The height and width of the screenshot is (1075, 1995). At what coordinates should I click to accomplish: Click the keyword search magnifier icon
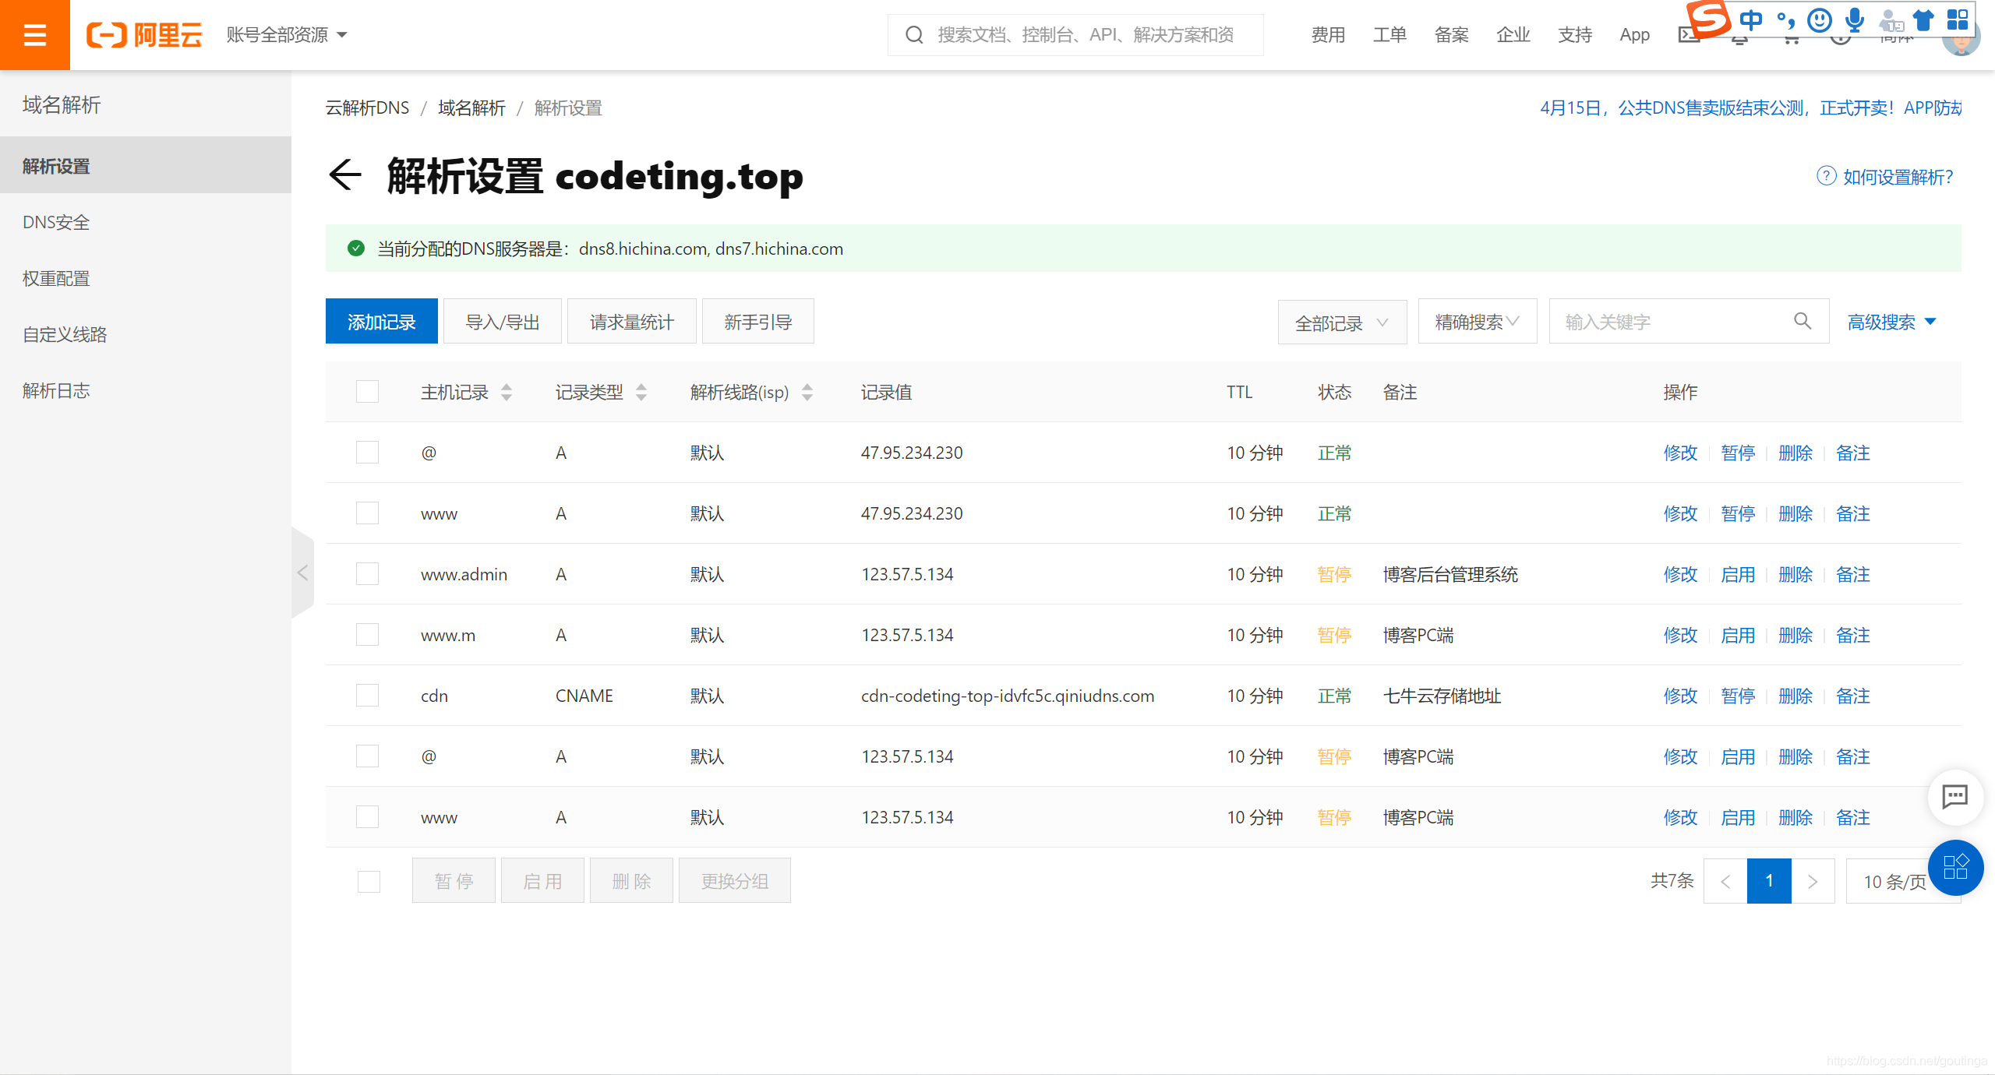pos(1803,321)
